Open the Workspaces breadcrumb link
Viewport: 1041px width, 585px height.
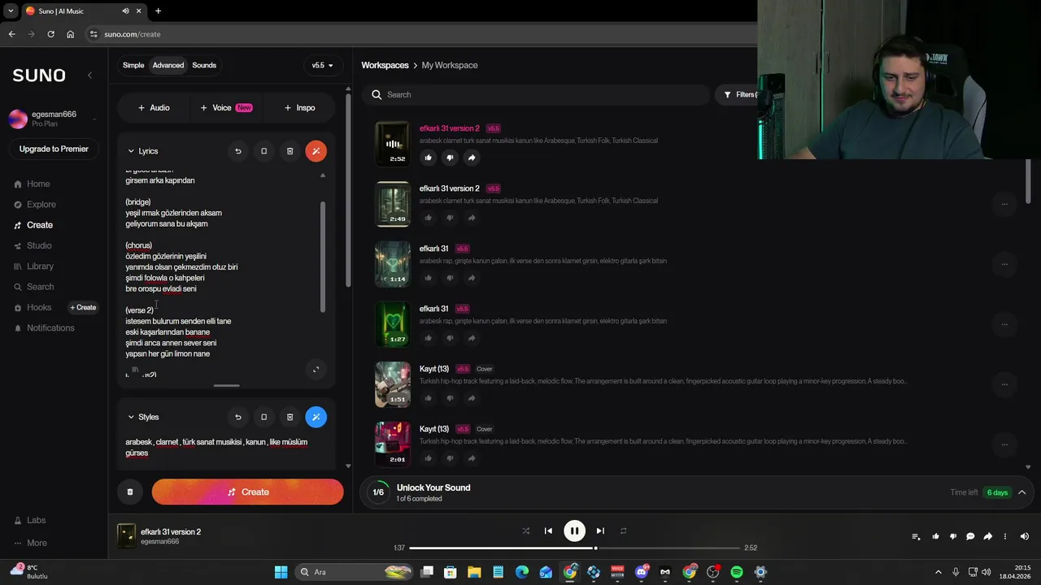coord(385,65)
